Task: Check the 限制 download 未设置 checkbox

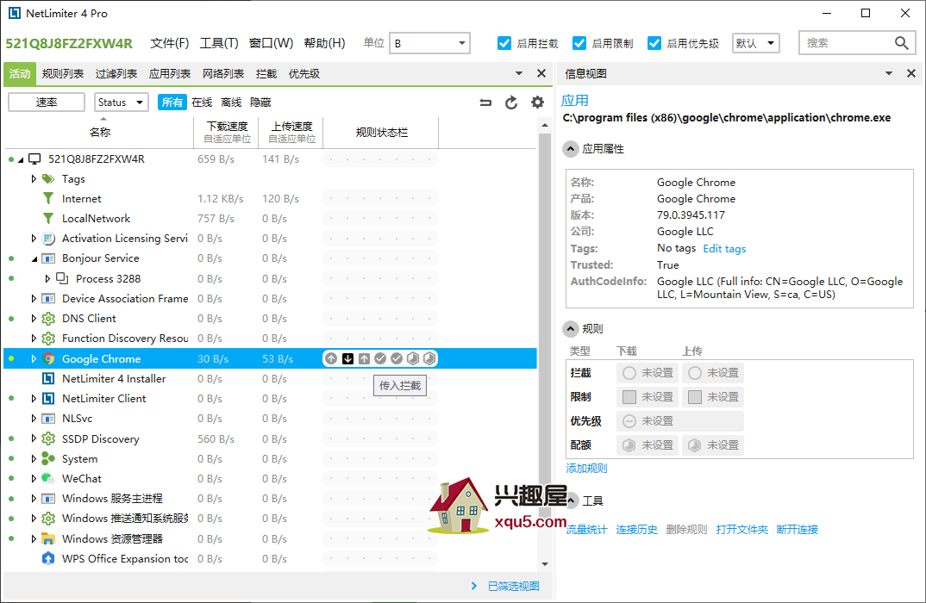Action: pyautogui.click(x=629, y=397)
